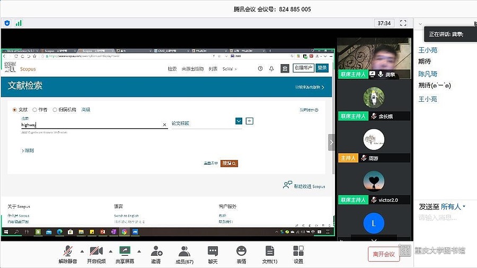Image resolution: width=477 pixels, height=268 pixels.
Task: Open the 文档(1) documents panel
Action: point(269,251)
